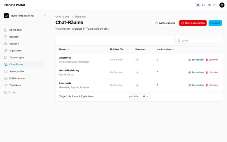Click the Personen badge in Allgemein row
This screenshot has height=142, width=227.
(x=137, y=60)
